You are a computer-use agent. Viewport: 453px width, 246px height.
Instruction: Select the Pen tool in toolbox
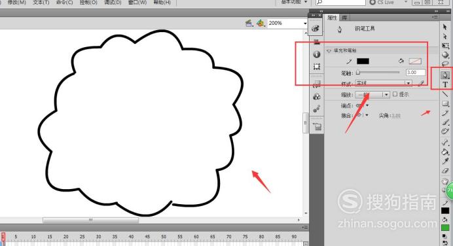coord(445,75)
